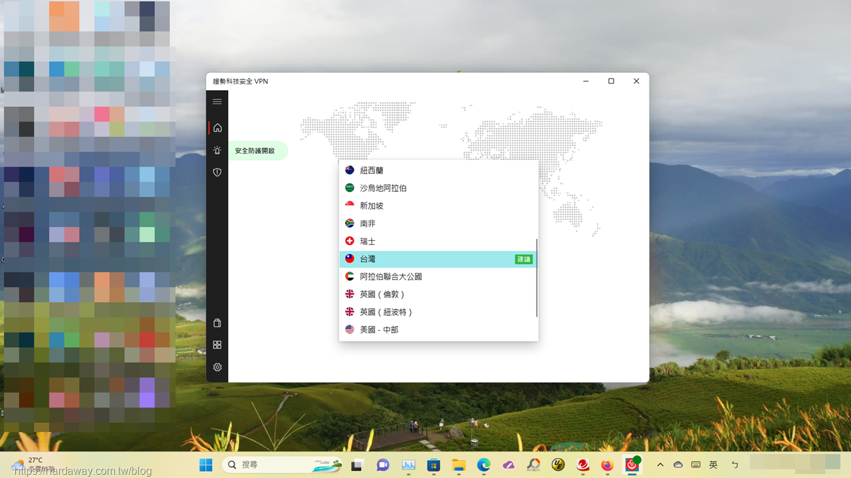Select 阿拉伯聯合大公國 from the list
Screen dimensions: 851x478
[x=438, y=277]
